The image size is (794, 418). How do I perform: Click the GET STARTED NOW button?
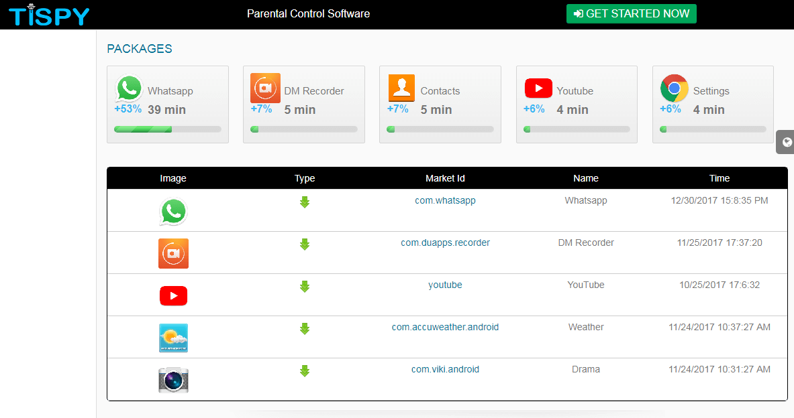pos(631,13)
